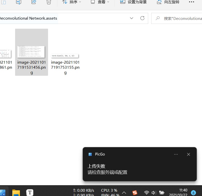The image size is (202, 196).
Task: Click Sogou input method tray icon
Action: 135,193
